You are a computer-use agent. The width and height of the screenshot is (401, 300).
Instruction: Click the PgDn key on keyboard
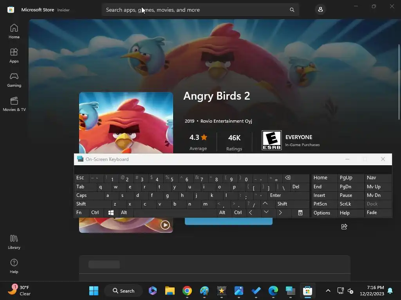[350, 187]
